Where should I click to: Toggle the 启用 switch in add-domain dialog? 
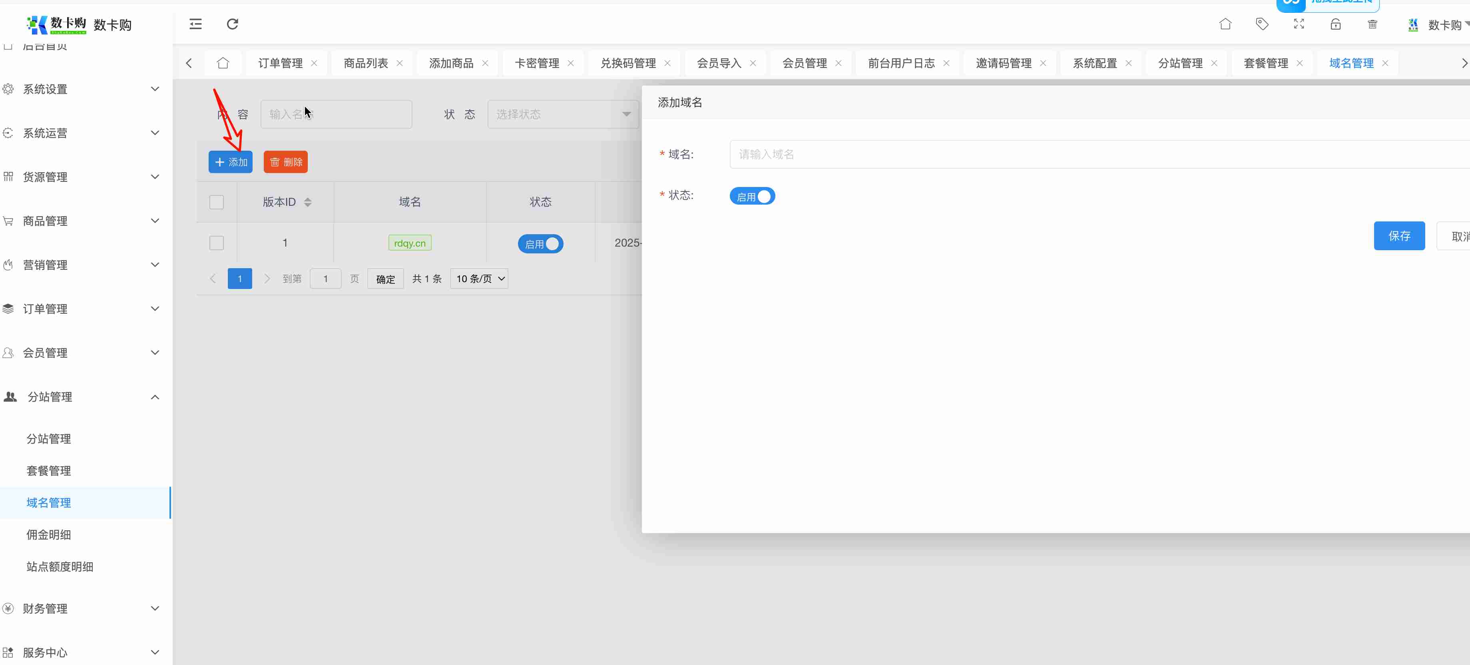click(x=751, y=196)
